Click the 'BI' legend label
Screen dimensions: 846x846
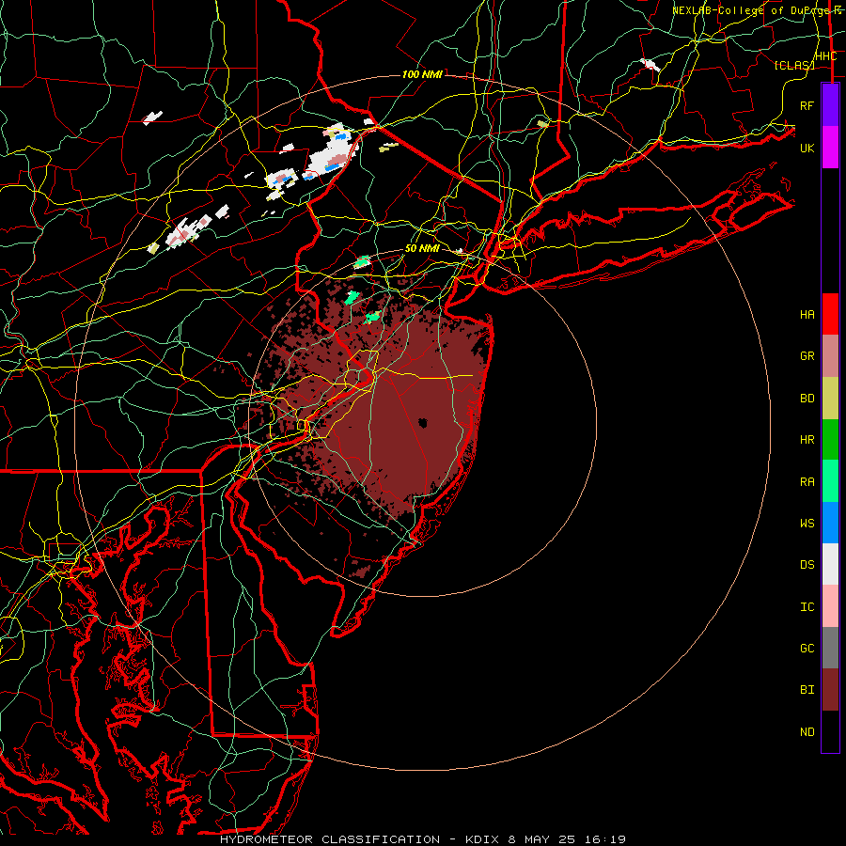coord(807,690)
